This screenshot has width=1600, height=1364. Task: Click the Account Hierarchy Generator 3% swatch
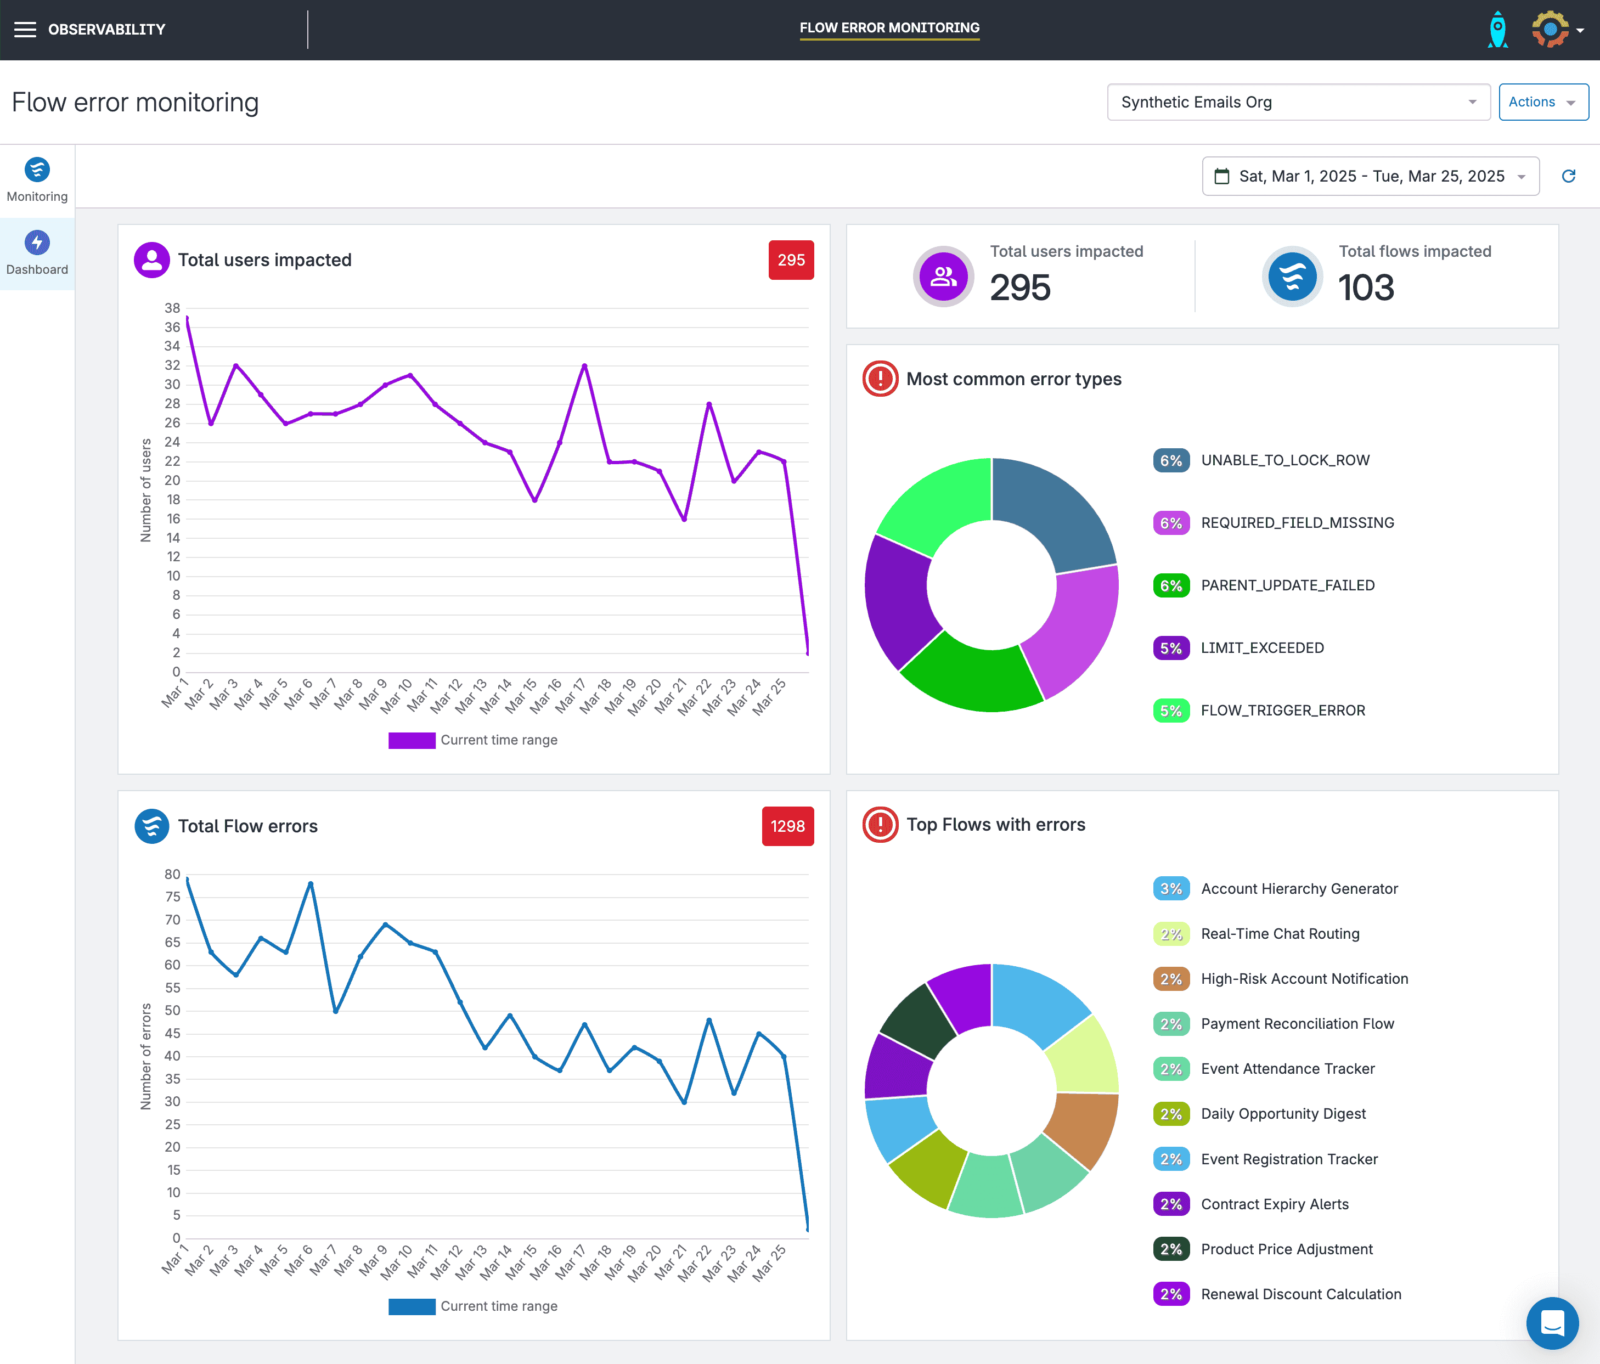point(1171,889)
